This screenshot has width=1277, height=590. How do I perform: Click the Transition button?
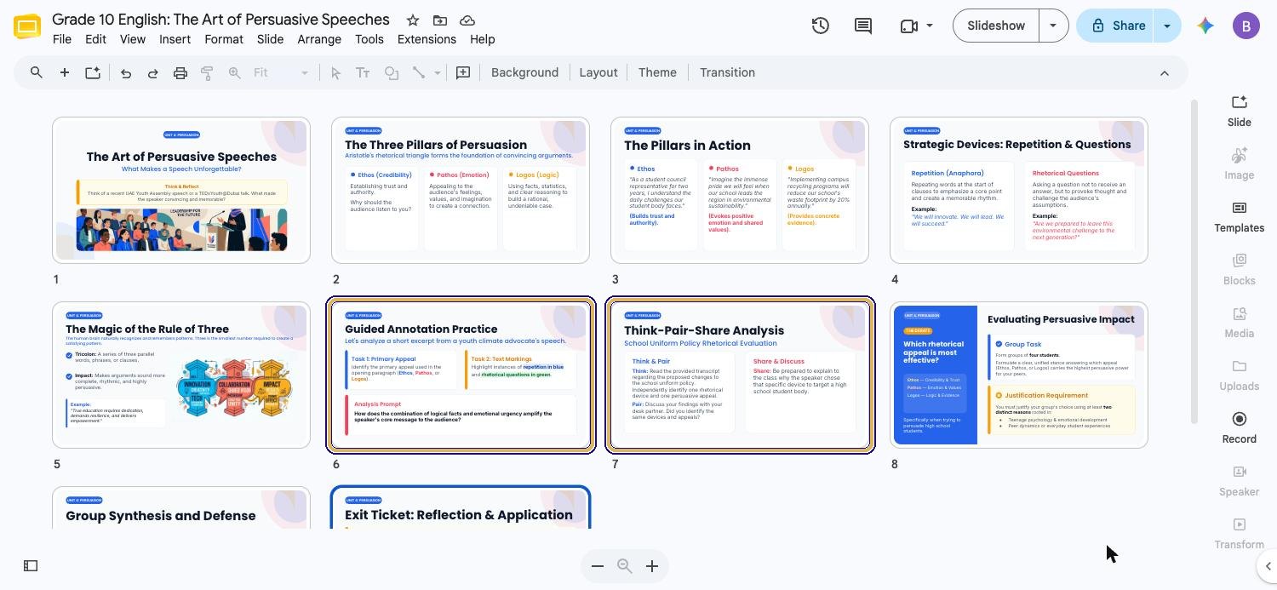click(x=727, y=72)
